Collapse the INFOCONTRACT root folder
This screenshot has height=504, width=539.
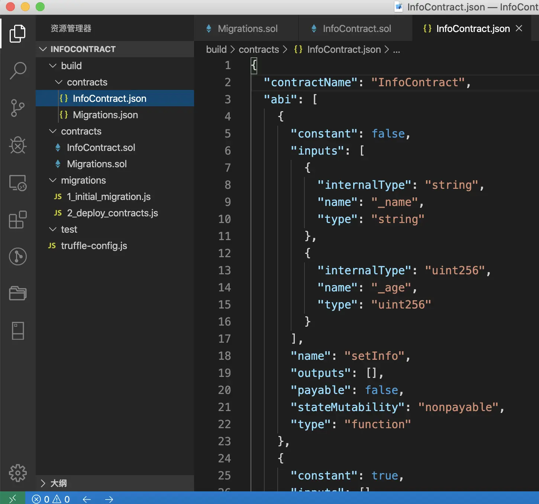83,49
